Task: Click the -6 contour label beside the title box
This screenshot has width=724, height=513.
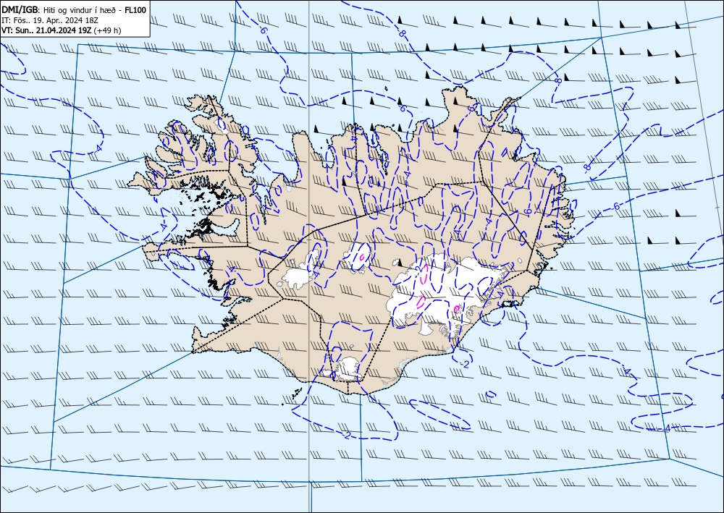Action: (x=262, y=30)
